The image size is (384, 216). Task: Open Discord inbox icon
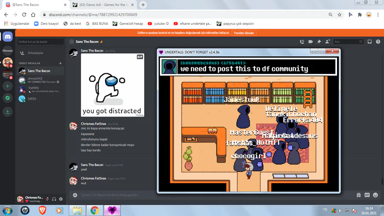[x=369, y=42]
